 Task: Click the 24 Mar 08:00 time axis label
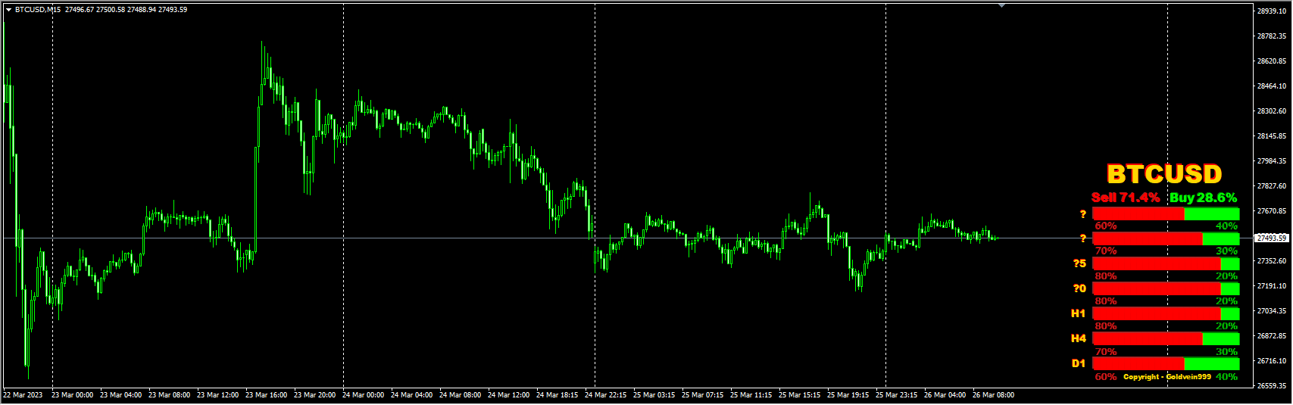click(460, 395)
